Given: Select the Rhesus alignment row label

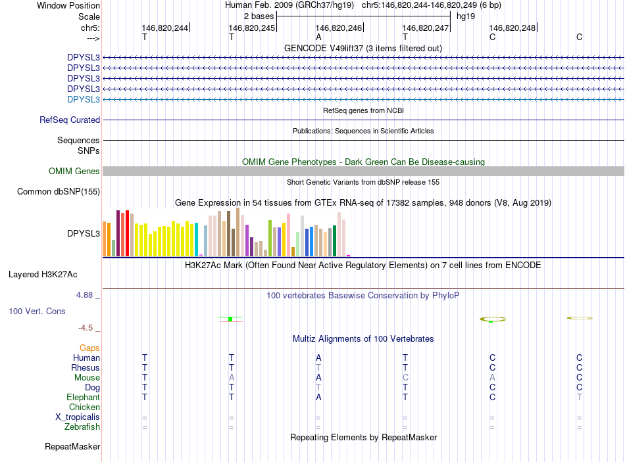Looking at the screenshot, I should click(86, 367).
